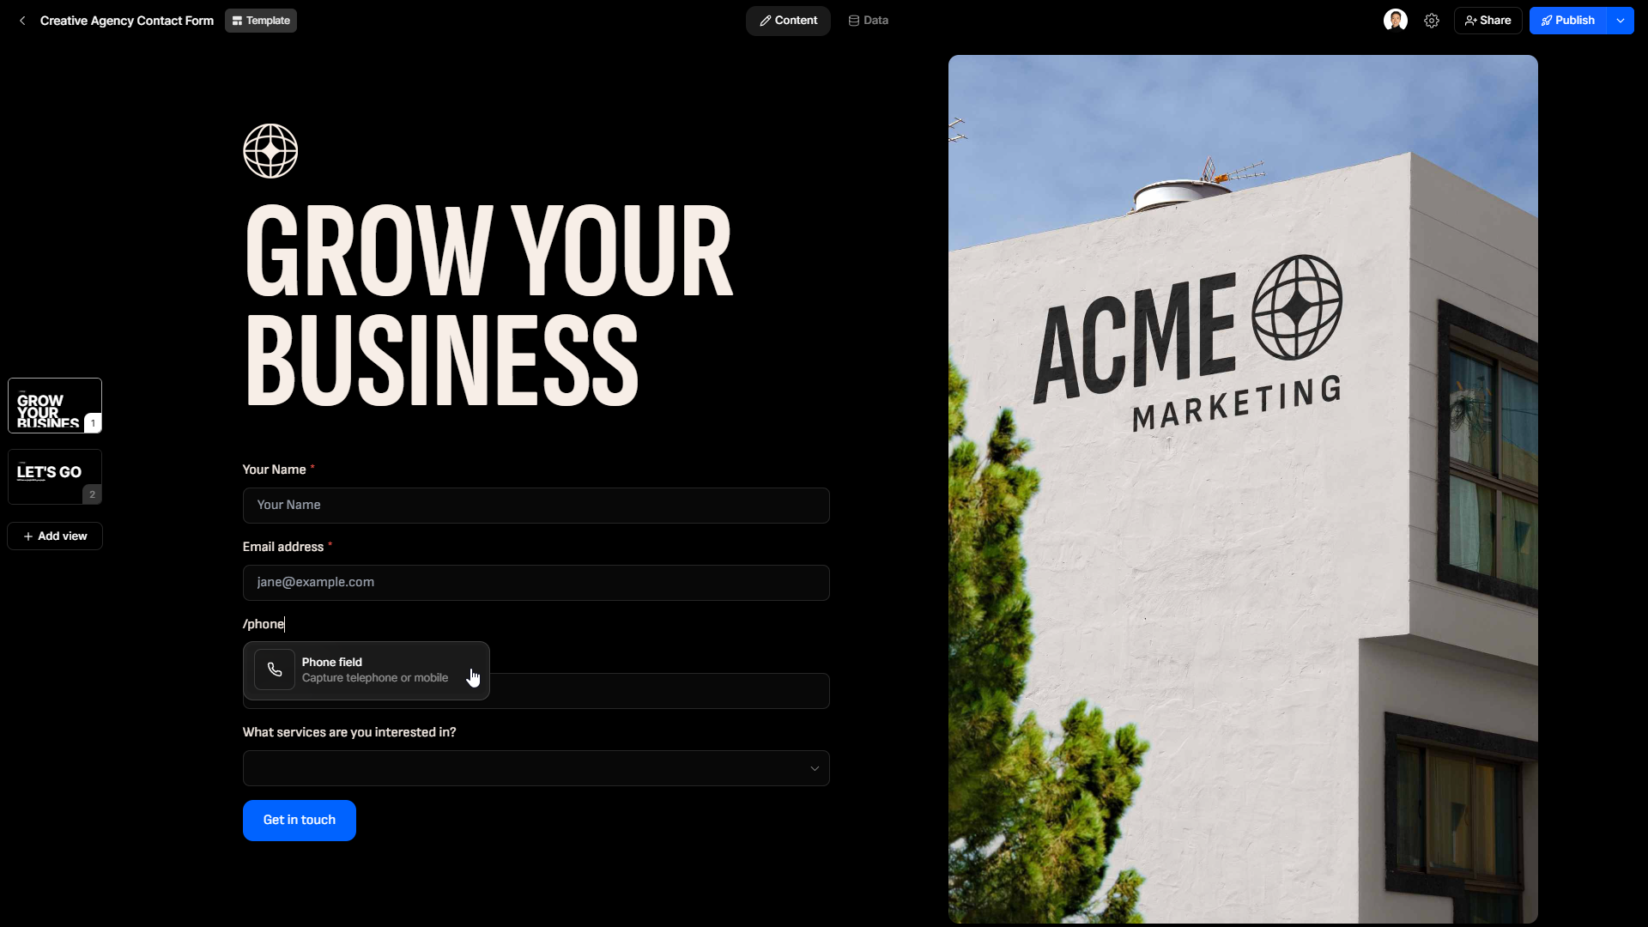Screen dimensions: 1648x927
Task: Click the Get in touch button
Action: (x=299, y=820)
